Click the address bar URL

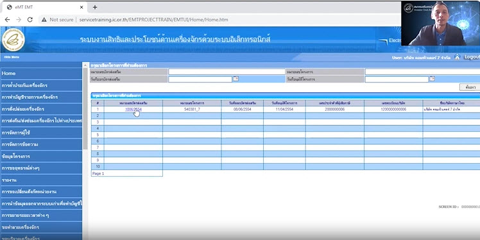tap(153, 20)
